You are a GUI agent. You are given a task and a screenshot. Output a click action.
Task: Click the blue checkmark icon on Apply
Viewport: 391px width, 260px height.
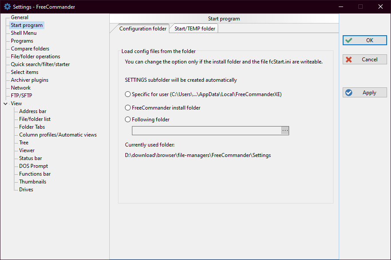coord(348,93)
